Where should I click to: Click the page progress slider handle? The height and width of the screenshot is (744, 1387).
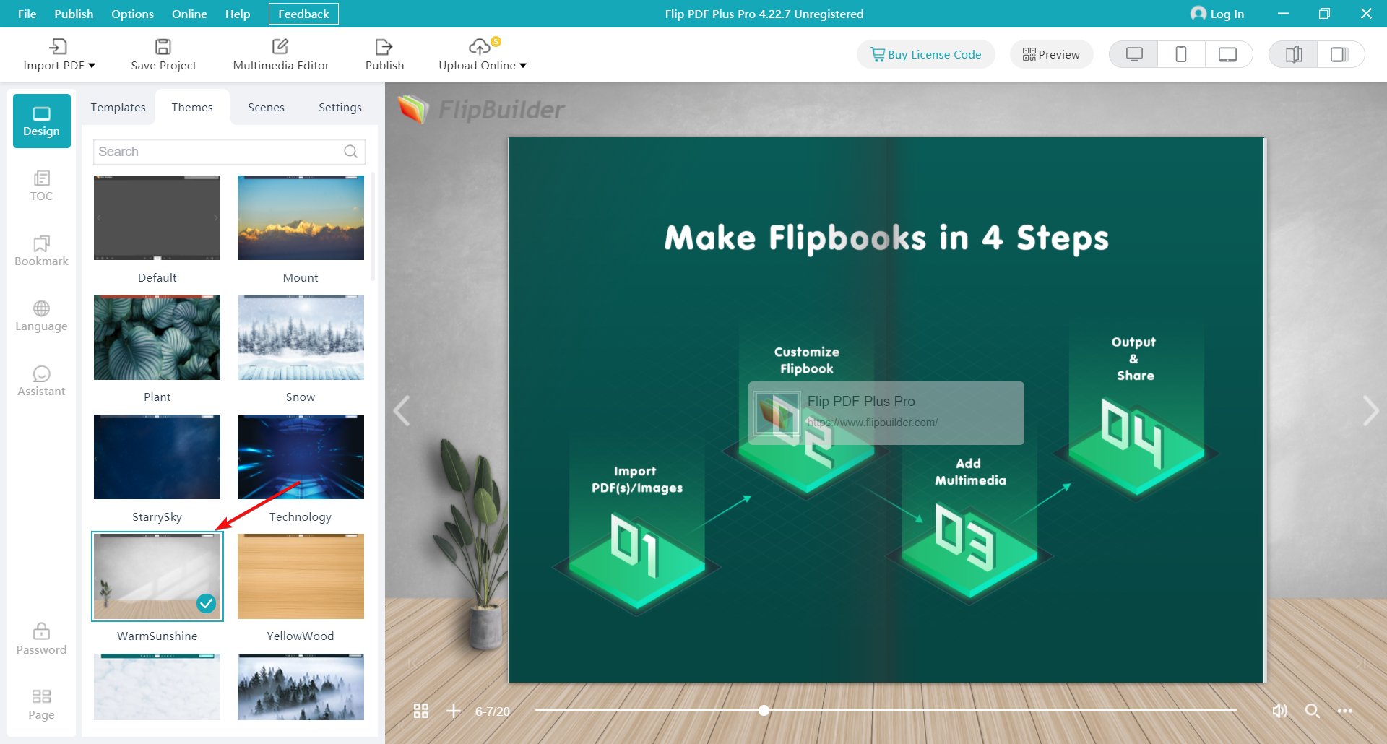764,711
